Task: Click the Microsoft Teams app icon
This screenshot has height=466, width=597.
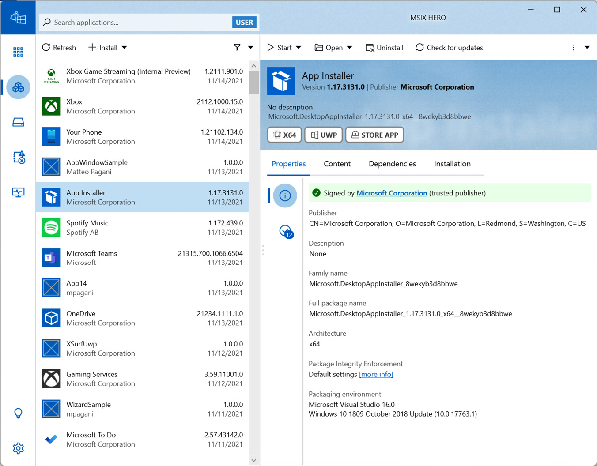Action: pos(51,258)
